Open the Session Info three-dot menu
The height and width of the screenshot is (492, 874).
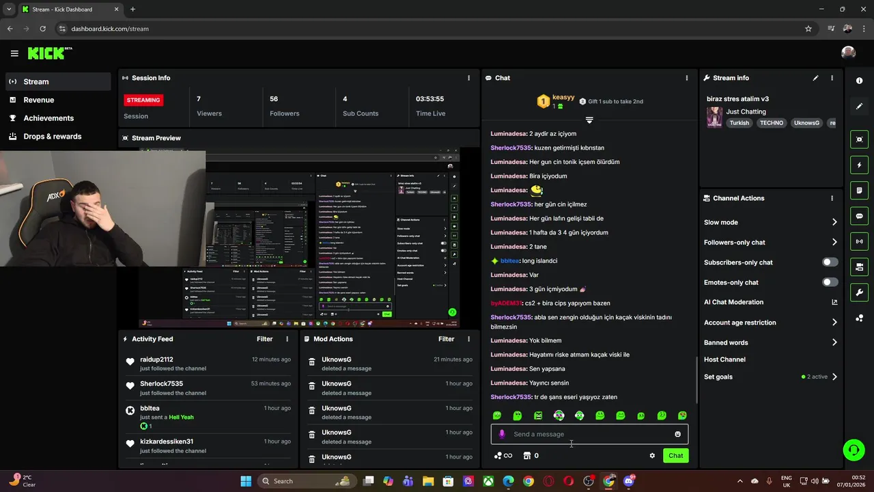pyautogui.click(x=468, y=78)
